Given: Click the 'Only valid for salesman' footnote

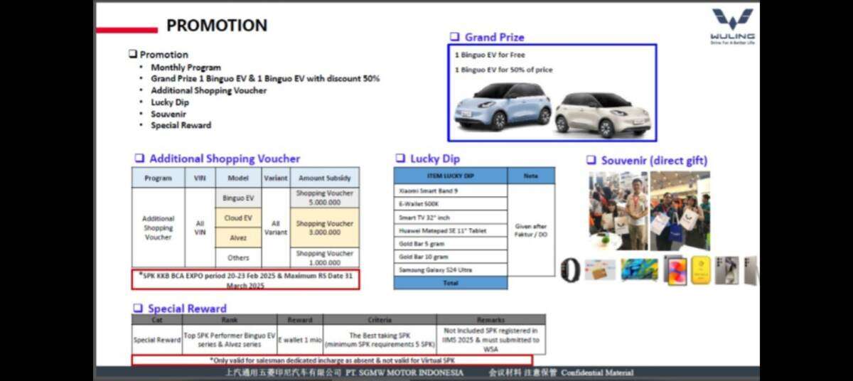Looking at the screenshot, I should point(332,360).
